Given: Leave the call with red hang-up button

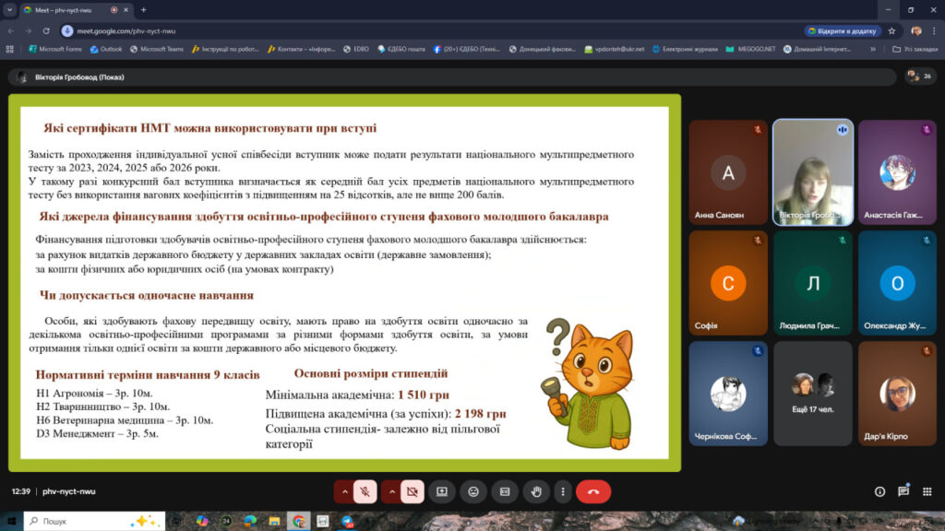Looking at the screenshot, I should coord(593,491).
